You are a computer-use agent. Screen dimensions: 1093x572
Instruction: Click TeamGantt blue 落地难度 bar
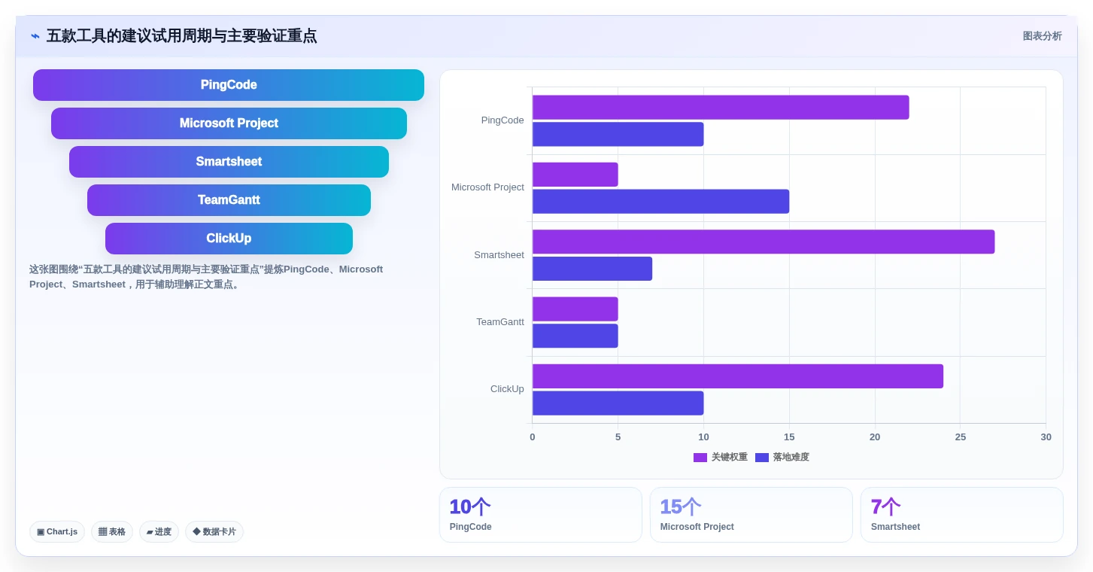click(x=575, y=336)
